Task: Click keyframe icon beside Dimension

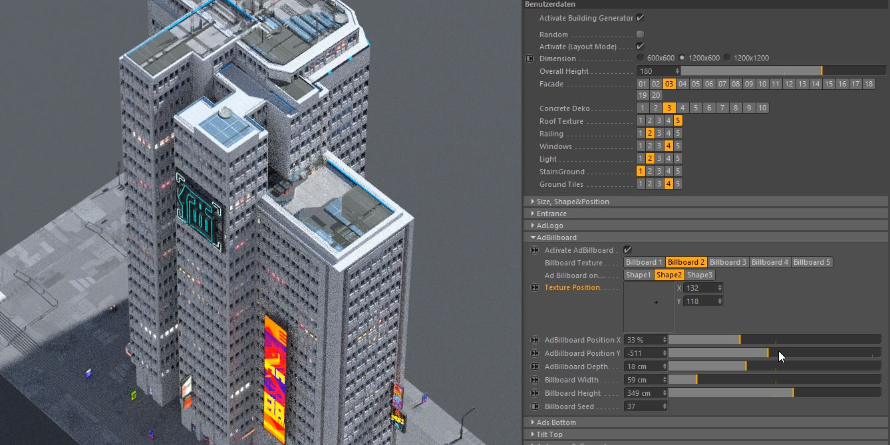Action: pos(530,59)
